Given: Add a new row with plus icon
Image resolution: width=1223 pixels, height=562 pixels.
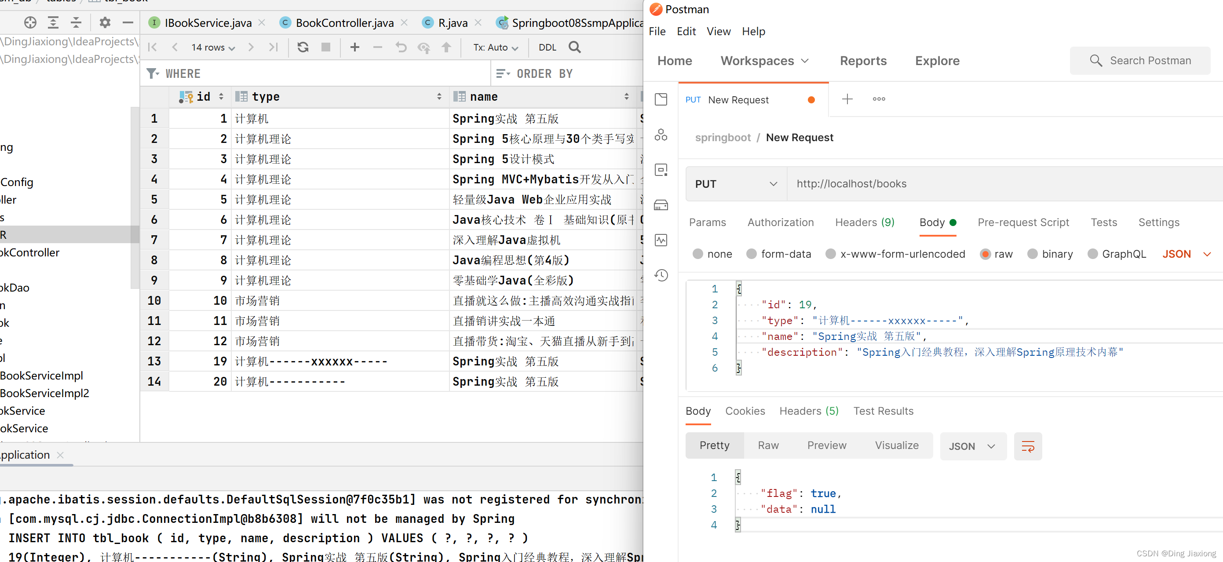Looking at the screenshot, I should (354, 47).
